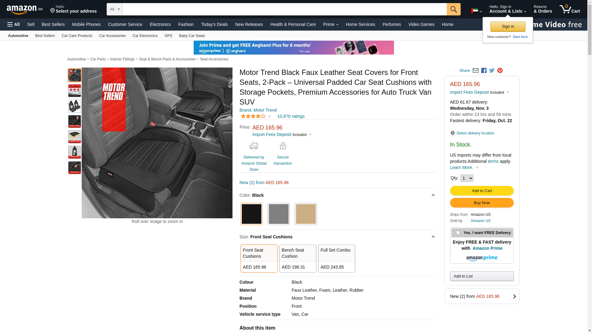Share product on Pinterest
The image size is (592, 333).
point(500,71)
